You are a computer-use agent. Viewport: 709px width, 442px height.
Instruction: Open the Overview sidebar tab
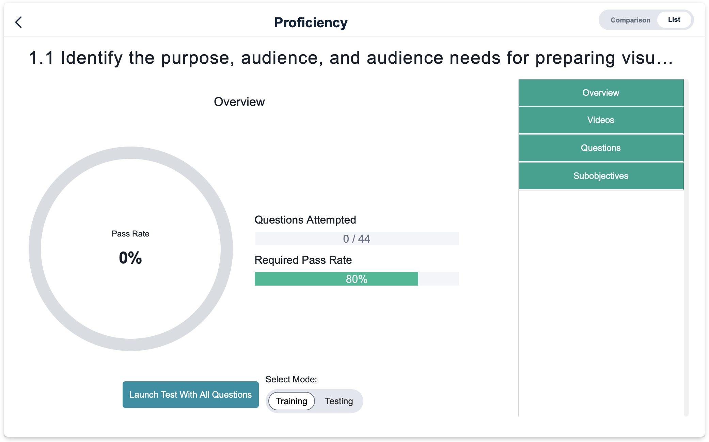pyautogui.click(x=601, y=93)
